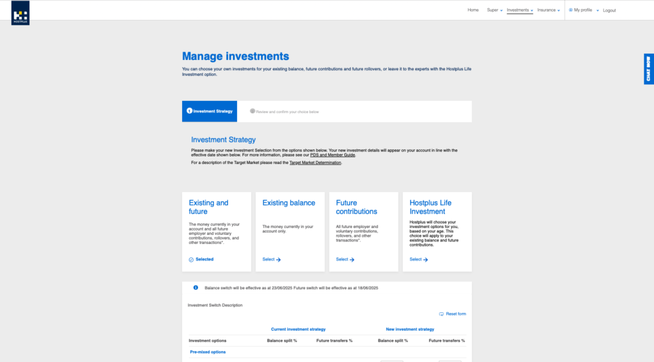
Task: Click the Pre-mixed options section label
Action: [x=208, y=352]
